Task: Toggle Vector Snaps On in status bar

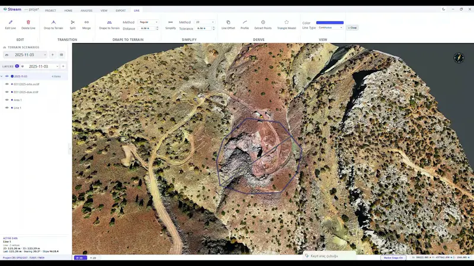Action: click(393, 258)
